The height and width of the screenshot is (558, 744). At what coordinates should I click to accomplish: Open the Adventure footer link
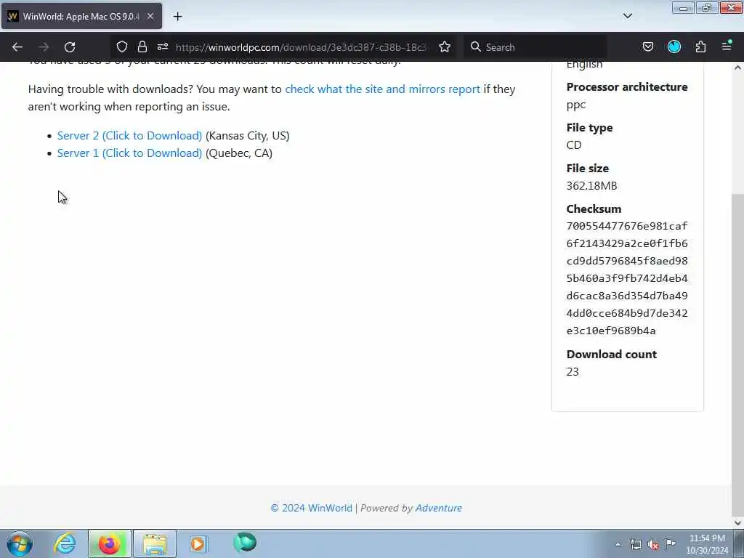coord(438,508)
